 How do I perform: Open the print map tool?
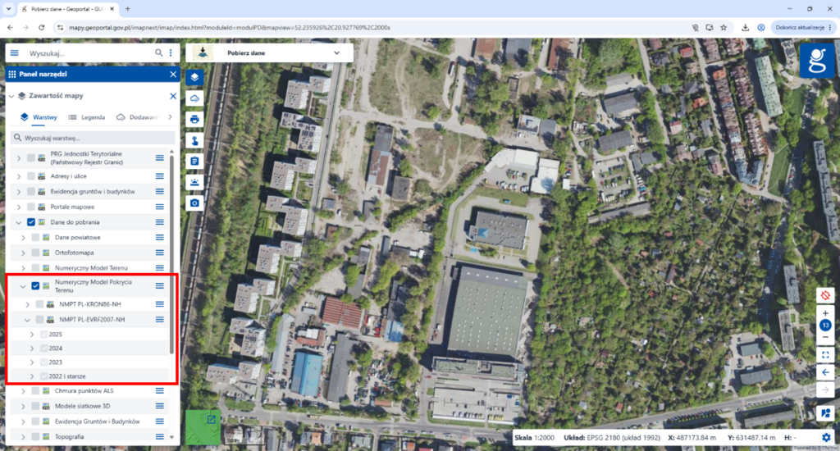point(194,119)
